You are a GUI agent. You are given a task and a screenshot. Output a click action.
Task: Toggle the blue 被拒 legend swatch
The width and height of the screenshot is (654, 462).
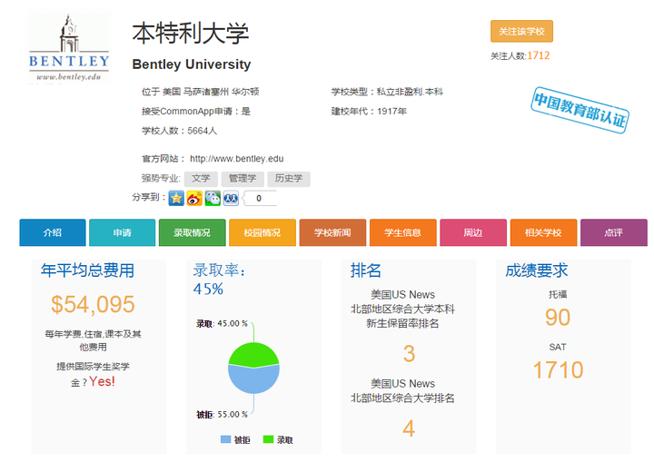(225, 439)
